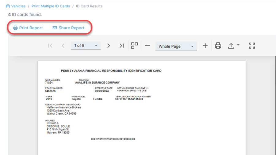Click Print Report button

pos(28,28)
